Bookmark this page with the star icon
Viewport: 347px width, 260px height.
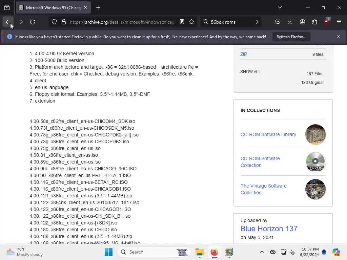pos(192,22)
